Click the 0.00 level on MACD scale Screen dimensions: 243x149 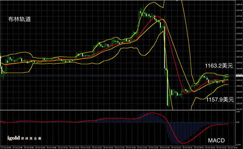pos(237,122)
